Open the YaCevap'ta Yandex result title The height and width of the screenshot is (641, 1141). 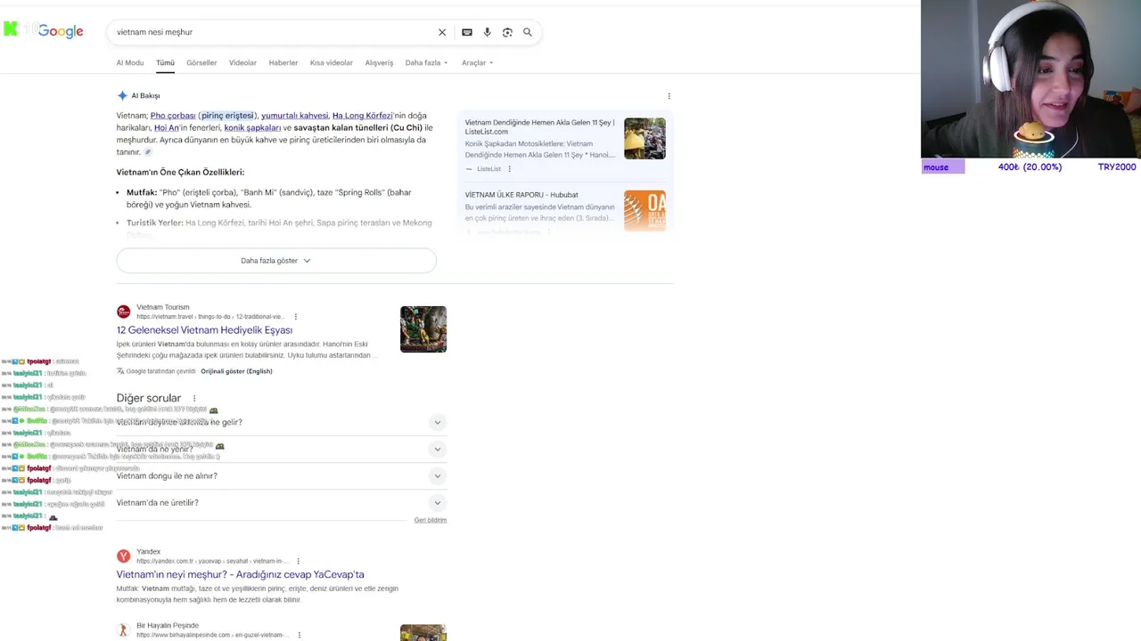(x=240, y=574)
